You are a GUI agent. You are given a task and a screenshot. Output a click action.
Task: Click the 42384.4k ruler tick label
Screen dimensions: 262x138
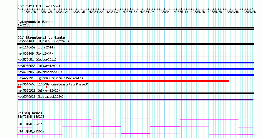62,12
